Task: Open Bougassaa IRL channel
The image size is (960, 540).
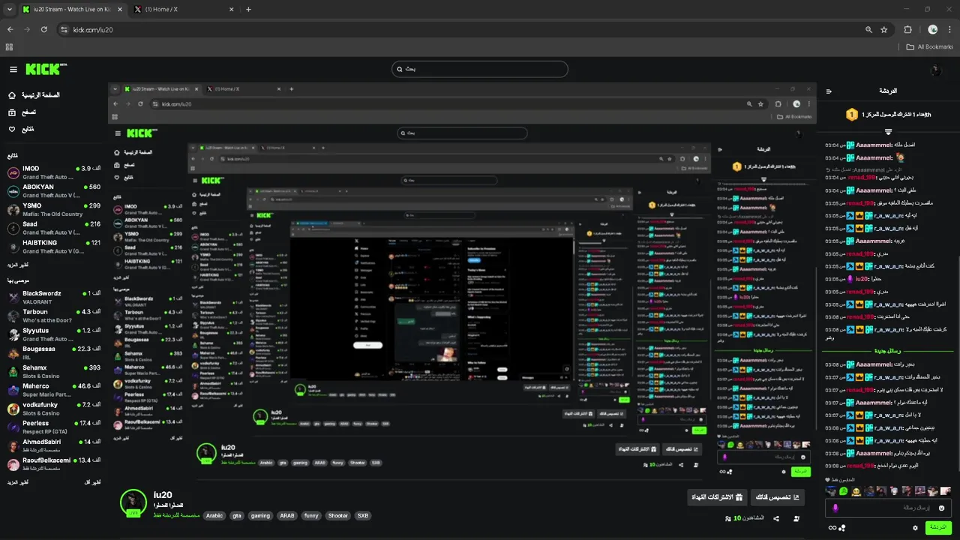Action: pos(54,353)
